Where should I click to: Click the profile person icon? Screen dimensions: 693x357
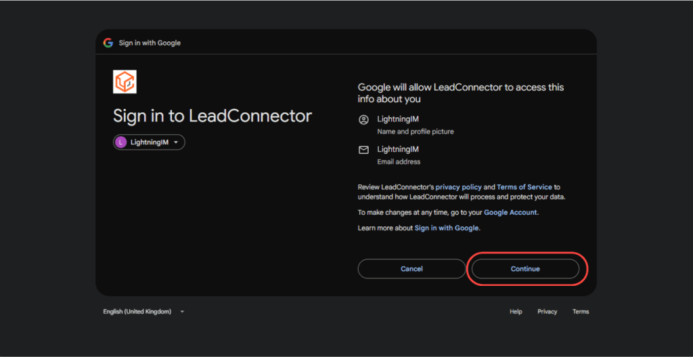363,120
